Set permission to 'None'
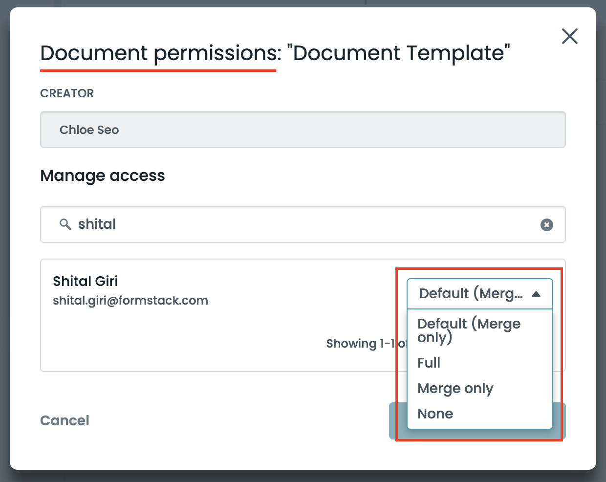Screen dimensions: 606x482 [435, 414]
